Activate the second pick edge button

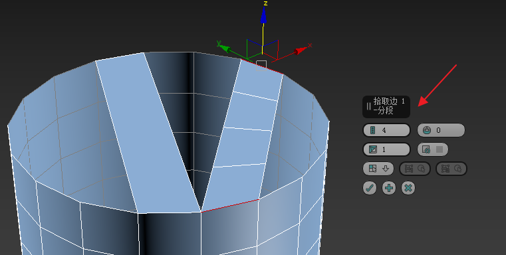coord(451,169)
